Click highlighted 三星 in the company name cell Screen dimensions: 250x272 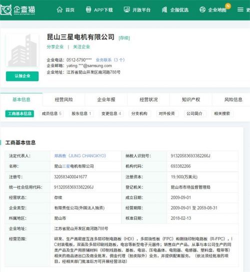[66, 166]
